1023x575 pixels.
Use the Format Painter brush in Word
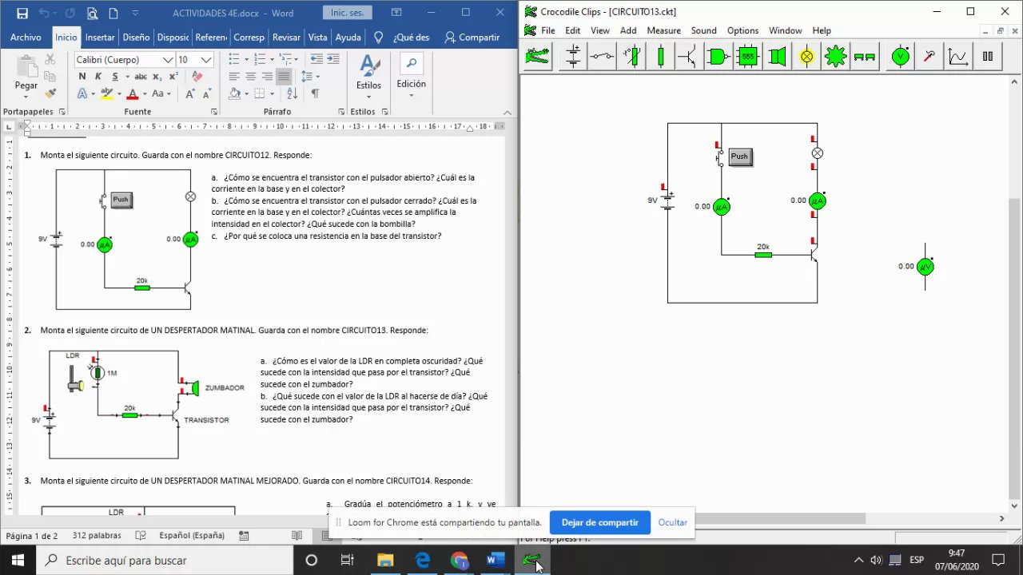pyautogui.click(x=50, y=93)
